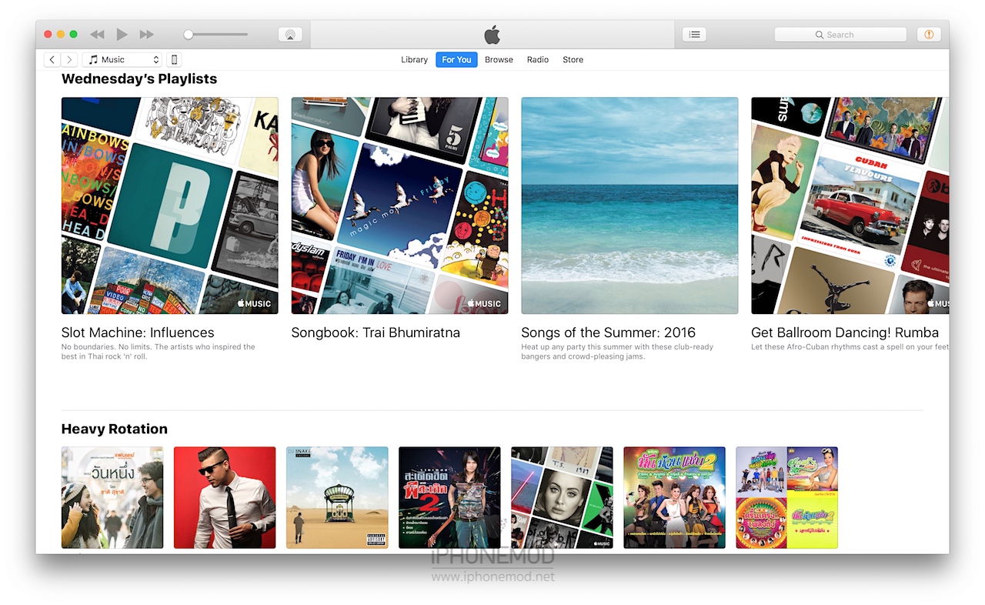Open Songbook: Trai Bhumiratna playlist artwork
The image size is (985, 605).
(399, 206)
